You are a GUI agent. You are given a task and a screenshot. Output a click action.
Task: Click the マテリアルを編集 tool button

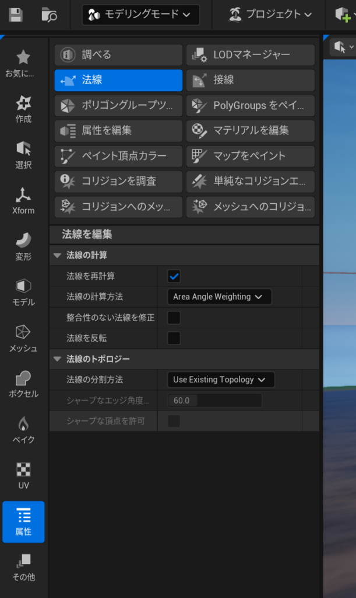pyautogui.click(x=251, y=130)
